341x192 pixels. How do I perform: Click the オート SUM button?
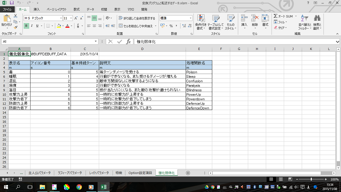283,16
